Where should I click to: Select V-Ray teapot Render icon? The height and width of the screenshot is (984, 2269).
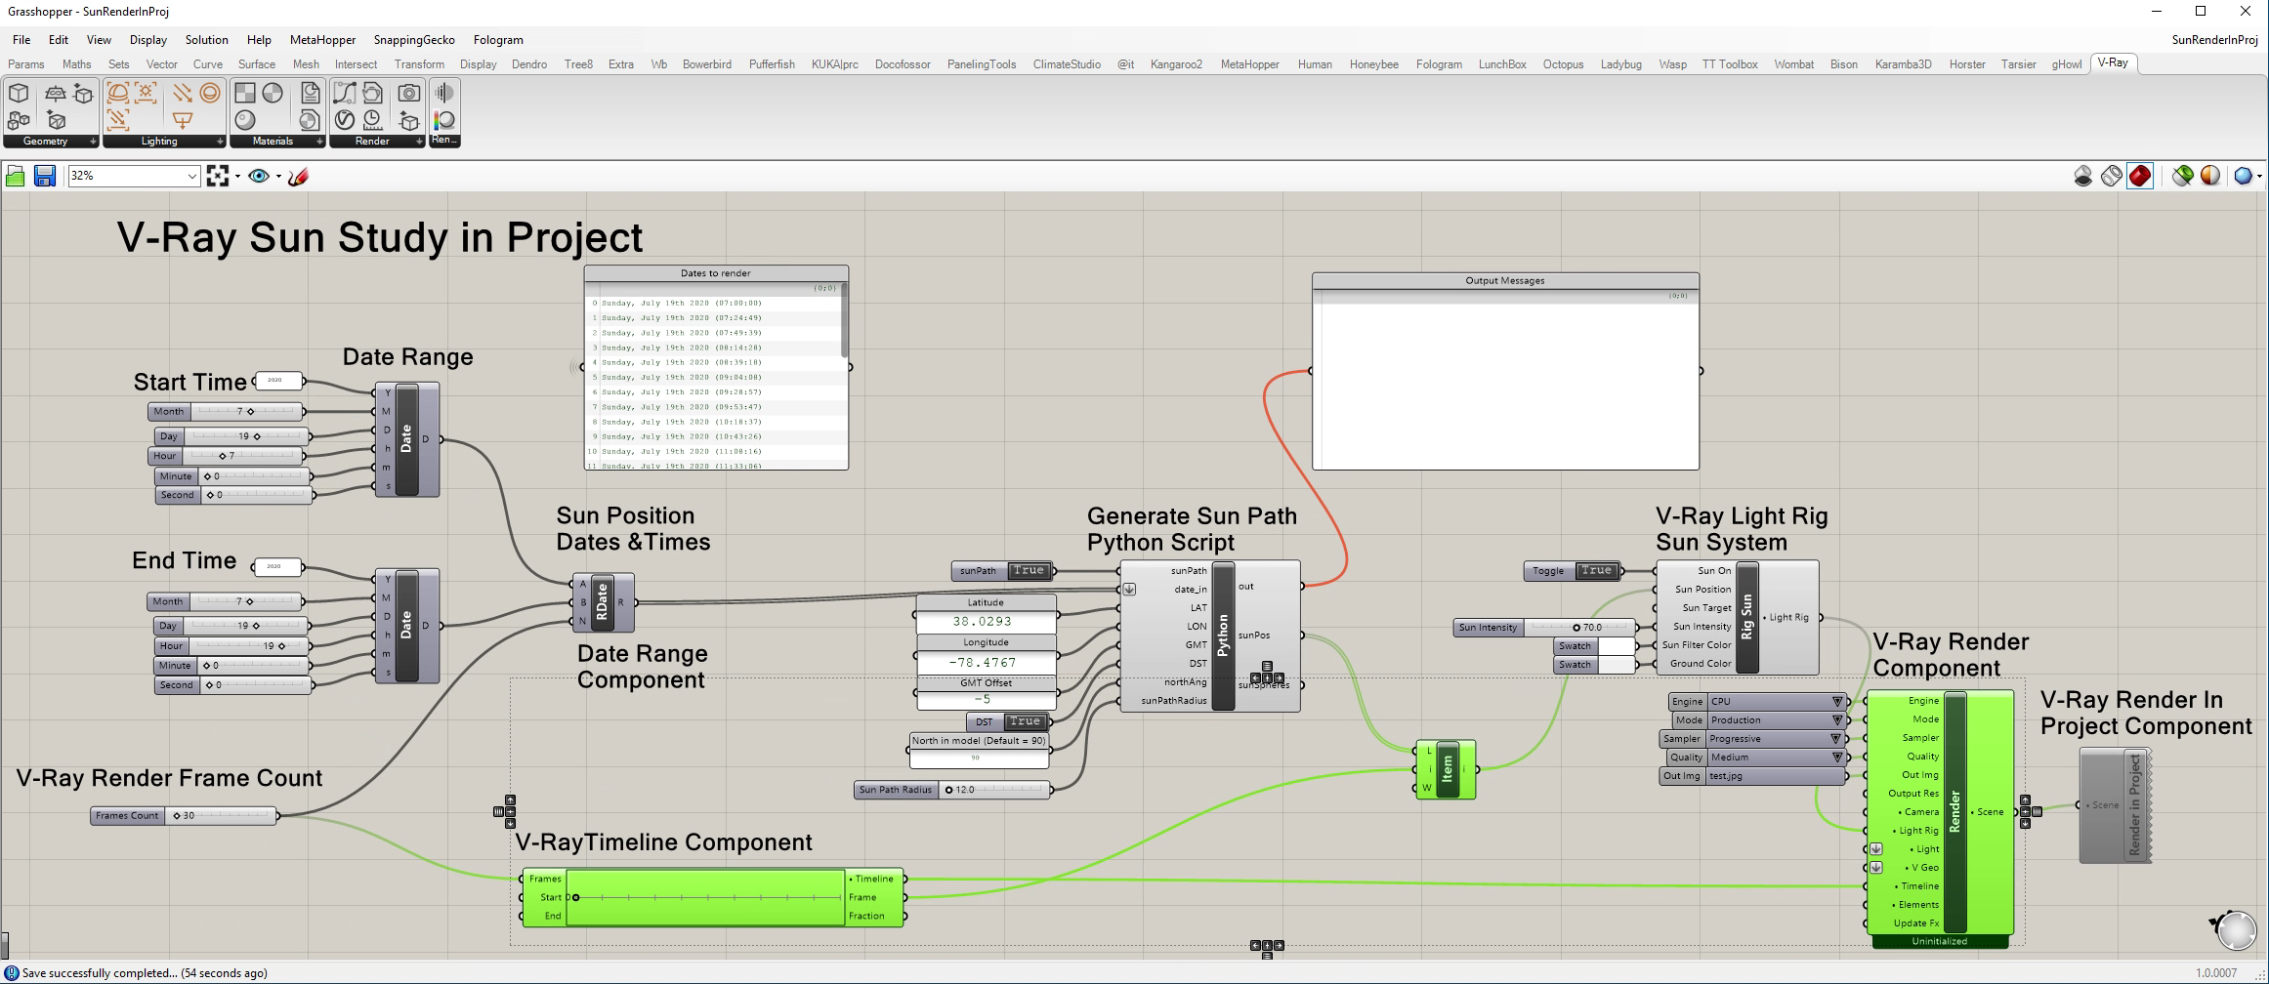click(372, 94)
